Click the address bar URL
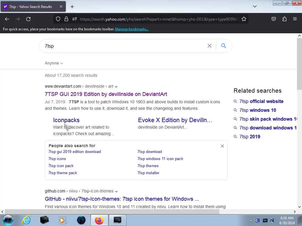The height and width of the screenshot is (226, 302). pos(158,19)
